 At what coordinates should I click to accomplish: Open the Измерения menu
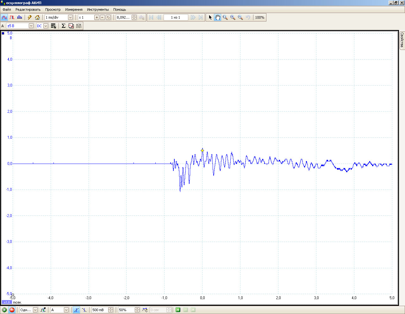pos(74,9)
